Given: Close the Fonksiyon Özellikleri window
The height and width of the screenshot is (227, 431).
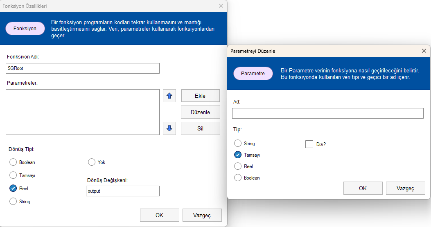Looking at the screenshot, I should 221,6.
